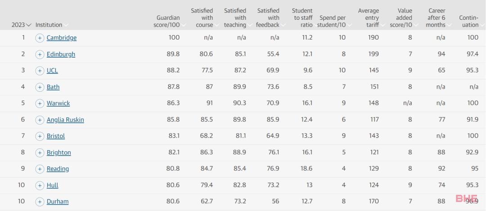Expand the Edinburgh row plus icon

(40, 54)
